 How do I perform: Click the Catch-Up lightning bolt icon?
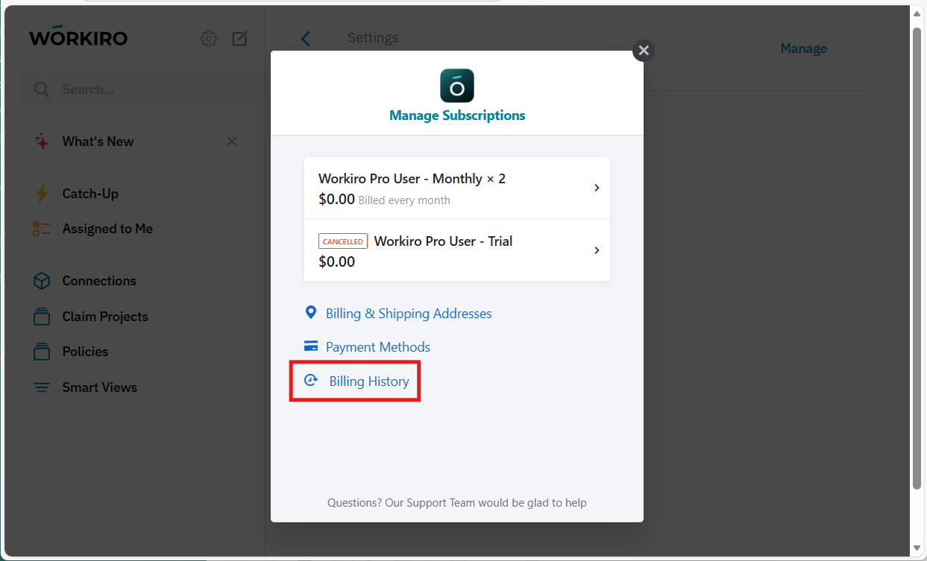42,194
